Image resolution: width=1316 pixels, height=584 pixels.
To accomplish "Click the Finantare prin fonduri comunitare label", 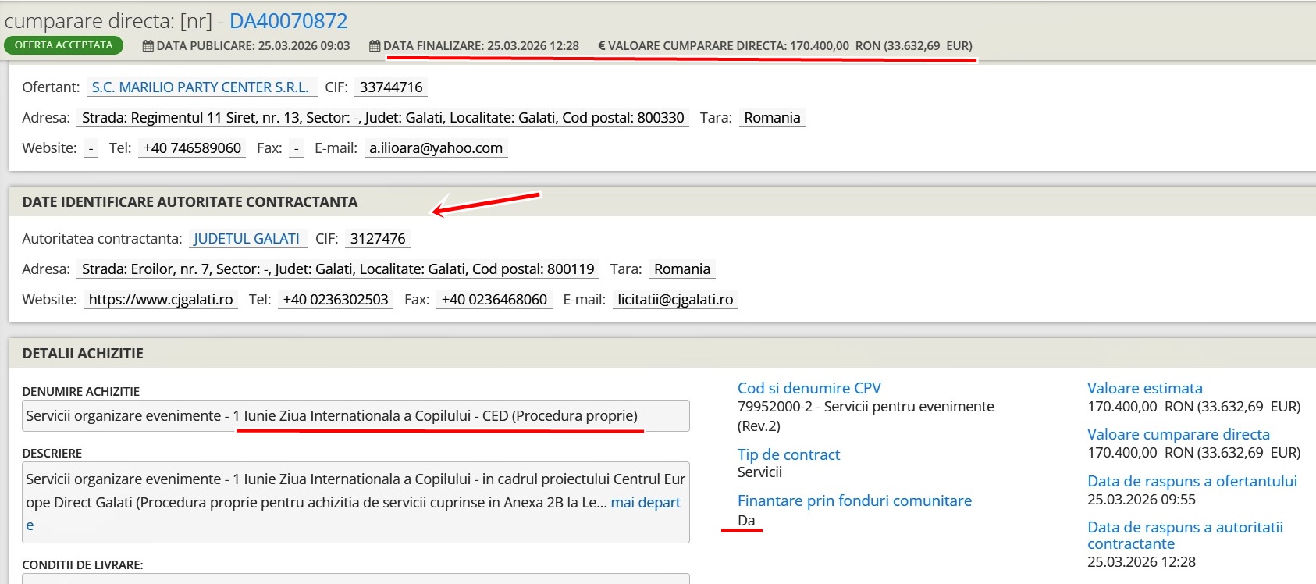I will pyautogui.click(x=855, y=500).
